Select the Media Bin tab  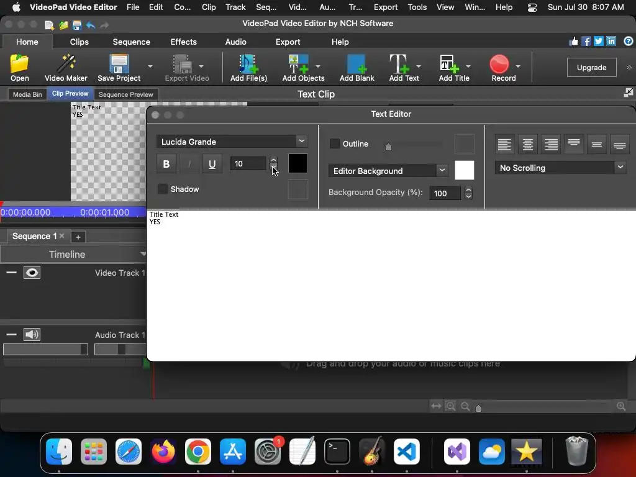(x=27, y=94)
